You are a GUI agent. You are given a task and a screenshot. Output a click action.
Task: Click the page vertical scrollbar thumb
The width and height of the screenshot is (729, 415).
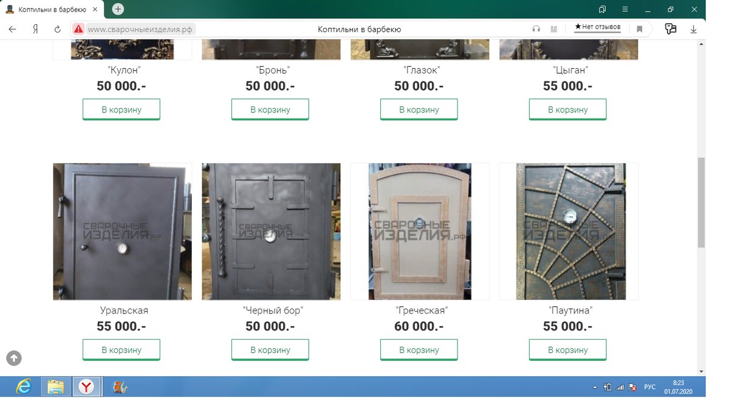702,202
